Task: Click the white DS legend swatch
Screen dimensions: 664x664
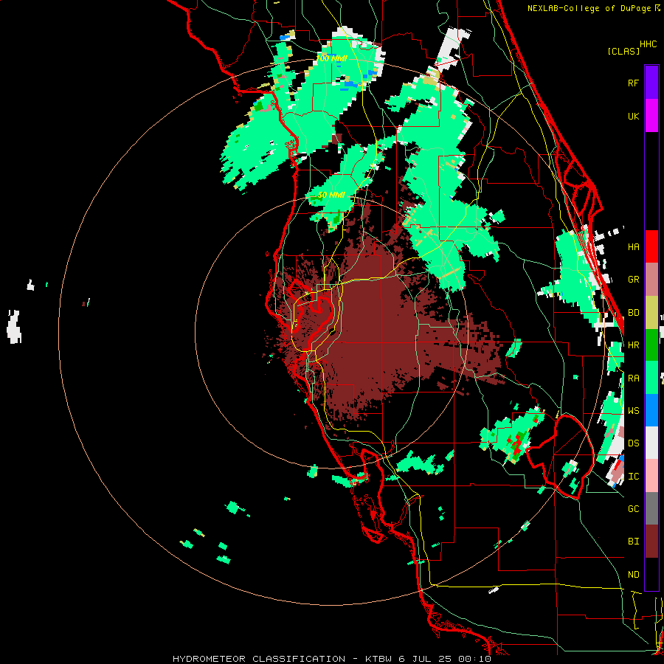Action: click(651, 443)
